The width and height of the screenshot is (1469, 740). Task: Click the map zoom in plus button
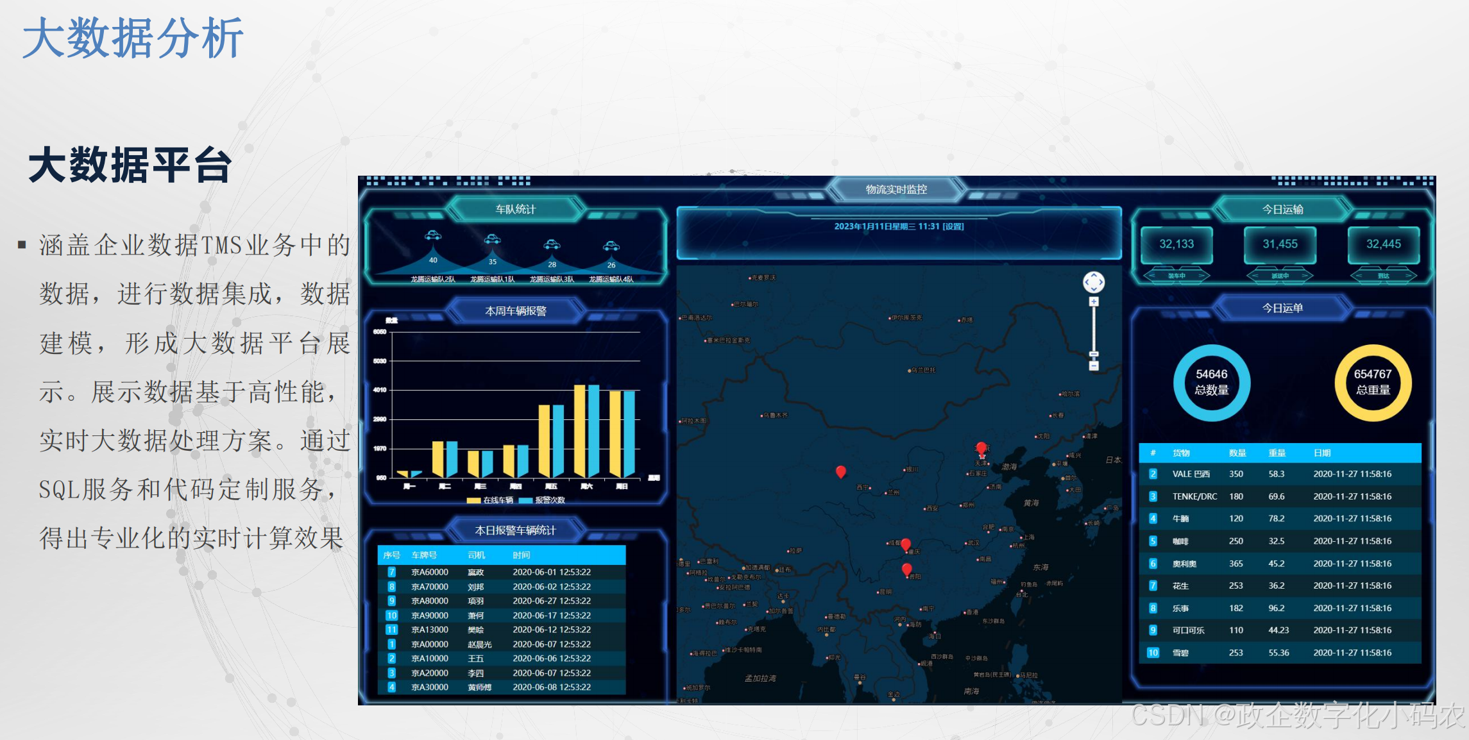[x=1094, y=302]
